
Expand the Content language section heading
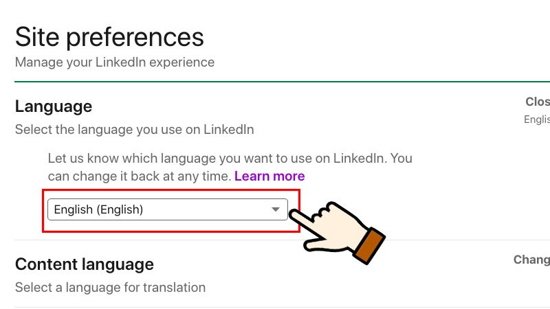[x=85, y=264]
